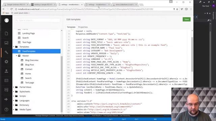
Task: Open the Text page template
Action: point(29,83)
